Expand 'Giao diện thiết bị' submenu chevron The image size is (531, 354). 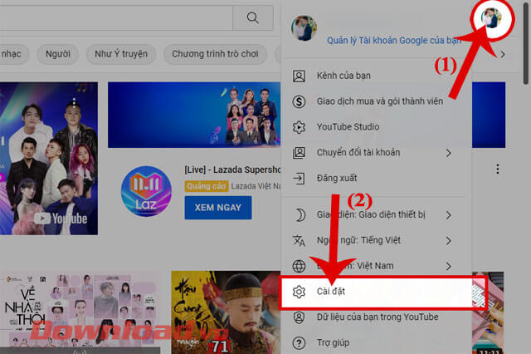pos(448,215)
